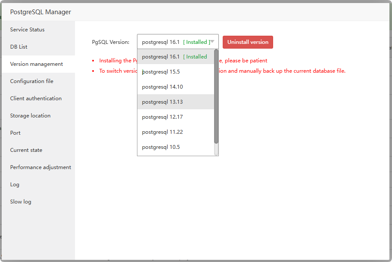Open the Configuration file section
Viewport: 392px width, 262px height.
click(x=38, y=81)
